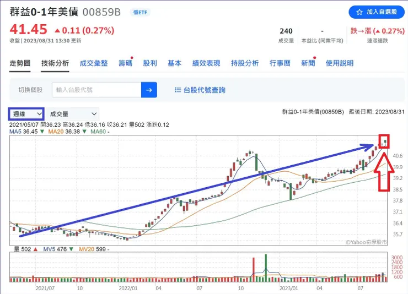Go to the 股利 tab

150,63
